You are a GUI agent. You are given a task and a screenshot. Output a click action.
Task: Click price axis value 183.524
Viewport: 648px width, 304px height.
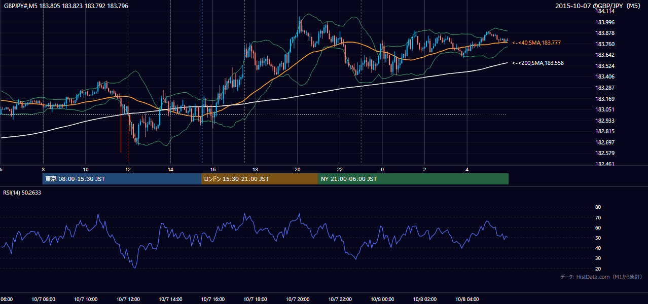tap(604, 66)
